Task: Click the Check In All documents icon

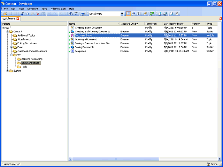Action: coord(165,14)
